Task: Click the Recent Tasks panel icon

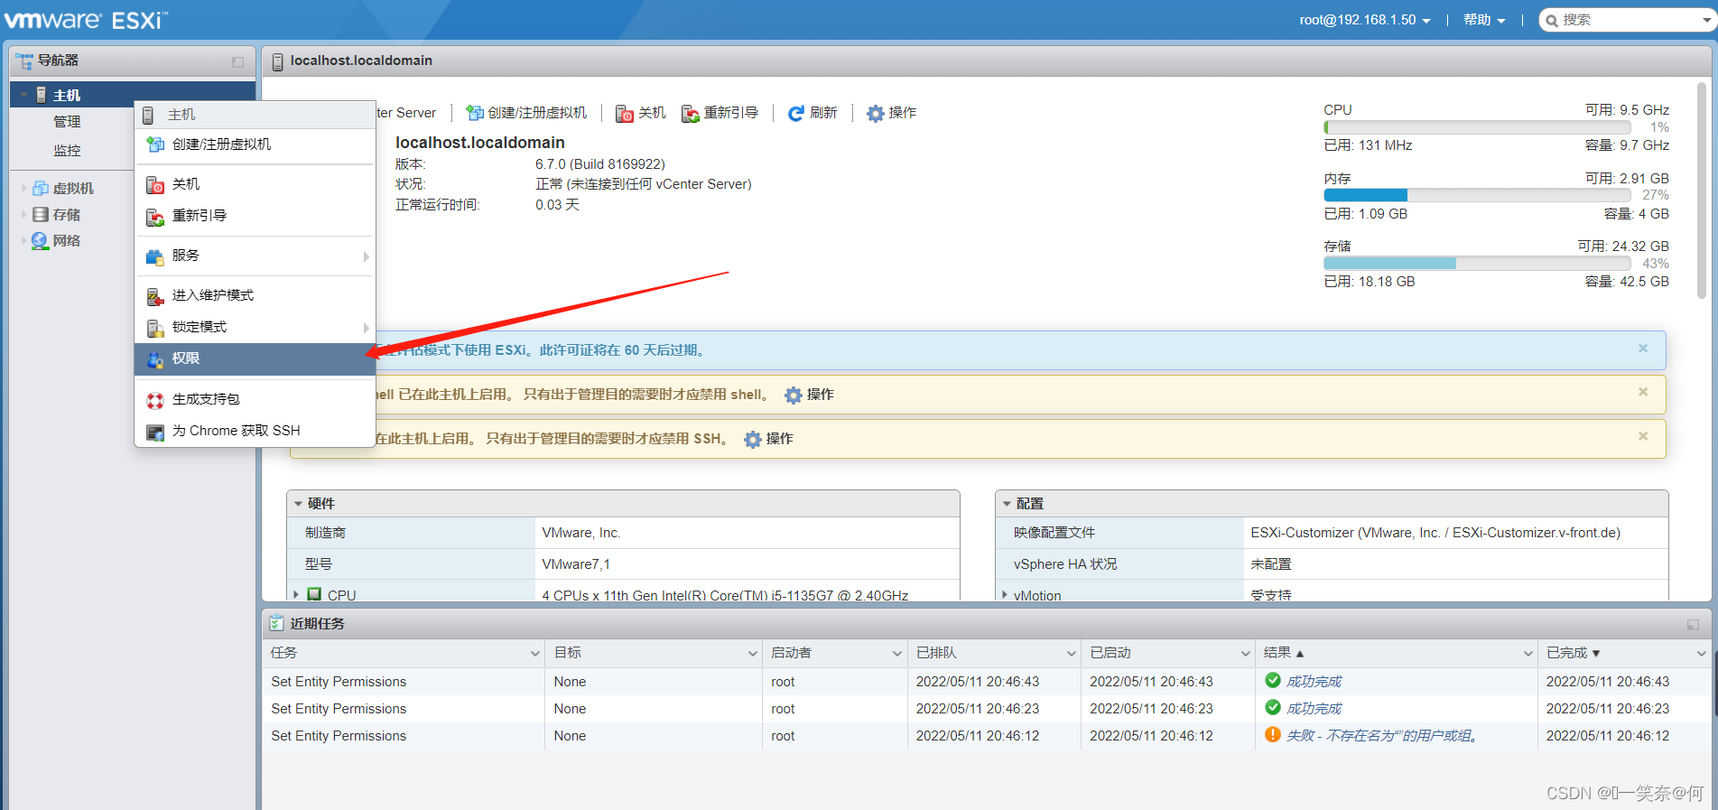Action: (276, 623)
